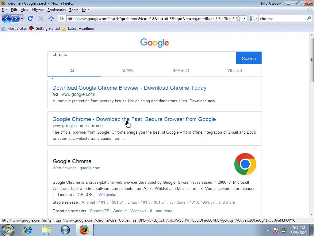
Task: Click the scrollbar down arrow
Action: (x=312, y=214)
